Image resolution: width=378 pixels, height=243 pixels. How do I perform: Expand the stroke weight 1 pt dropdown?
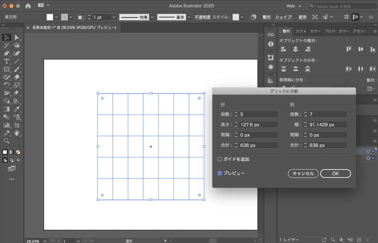114,17
